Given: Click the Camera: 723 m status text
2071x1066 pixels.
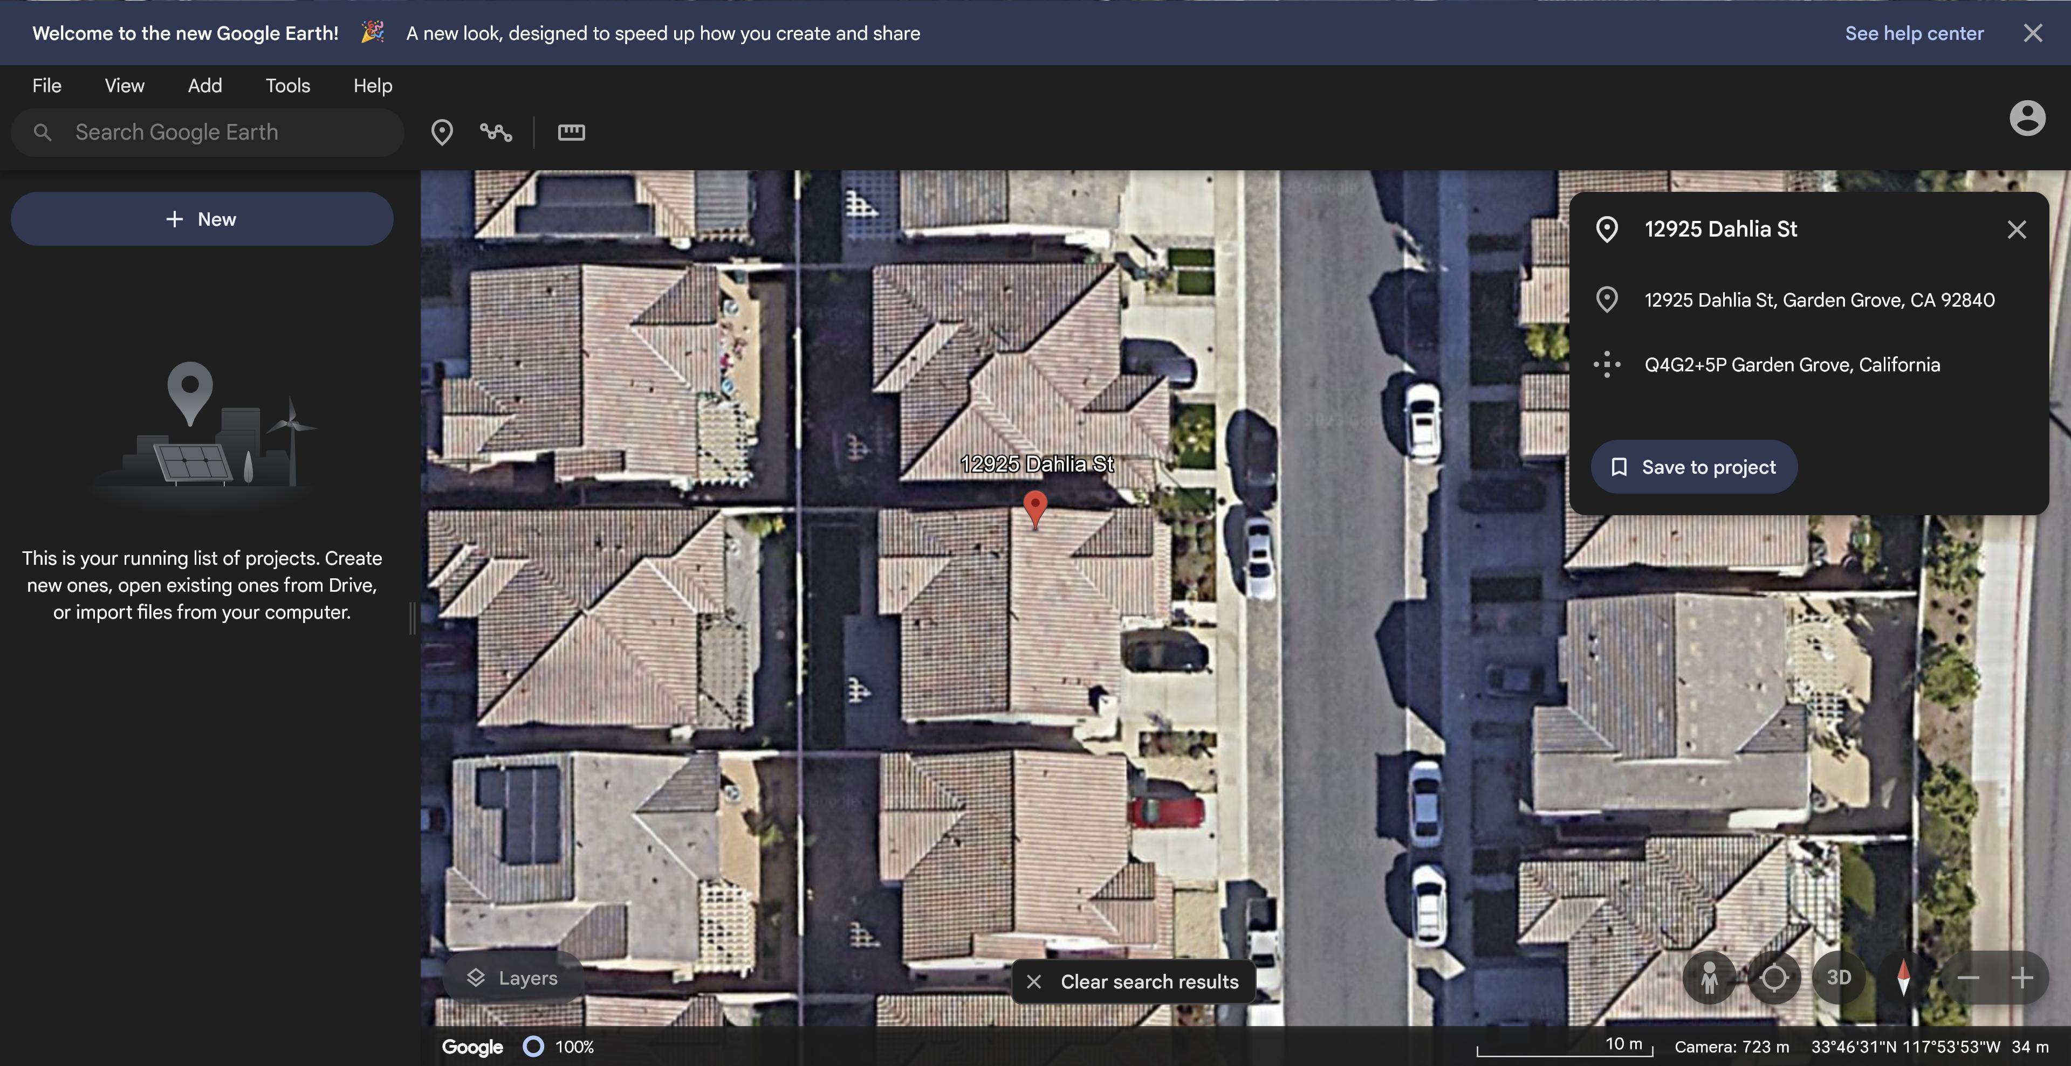Looking at the screenshot, I should [x=1732, y=1047].
